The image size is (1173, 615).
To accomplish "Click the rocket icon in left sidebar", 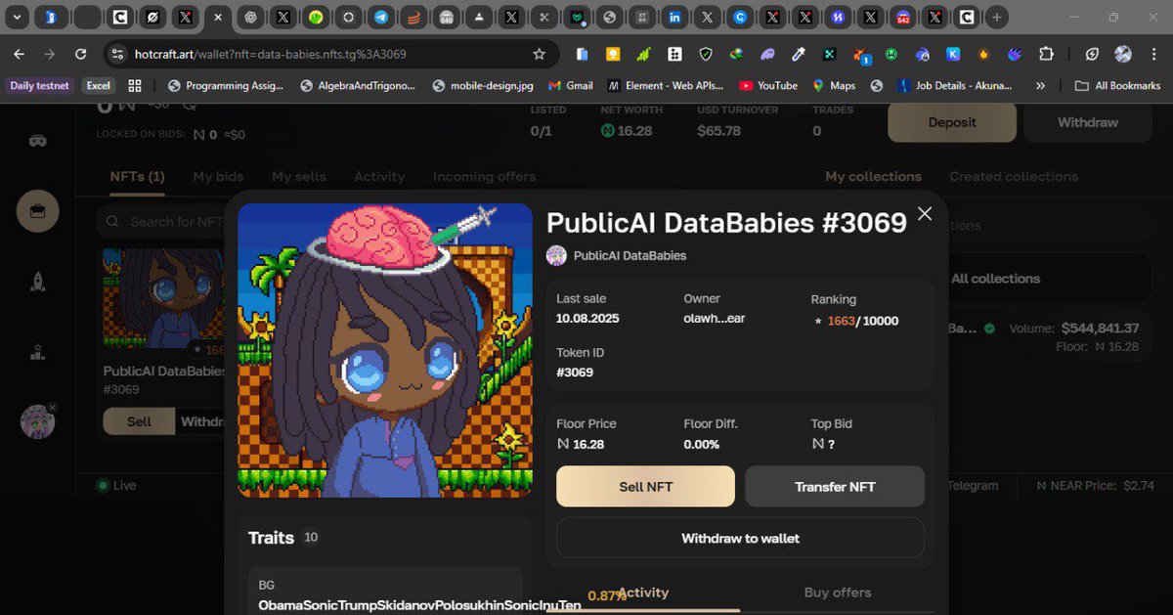I will point(37,282).
